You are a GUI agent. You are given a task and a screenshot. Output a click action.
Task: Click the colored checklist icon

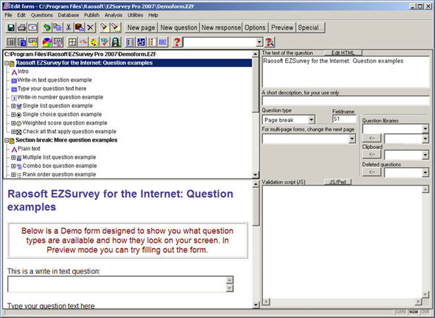152,42
